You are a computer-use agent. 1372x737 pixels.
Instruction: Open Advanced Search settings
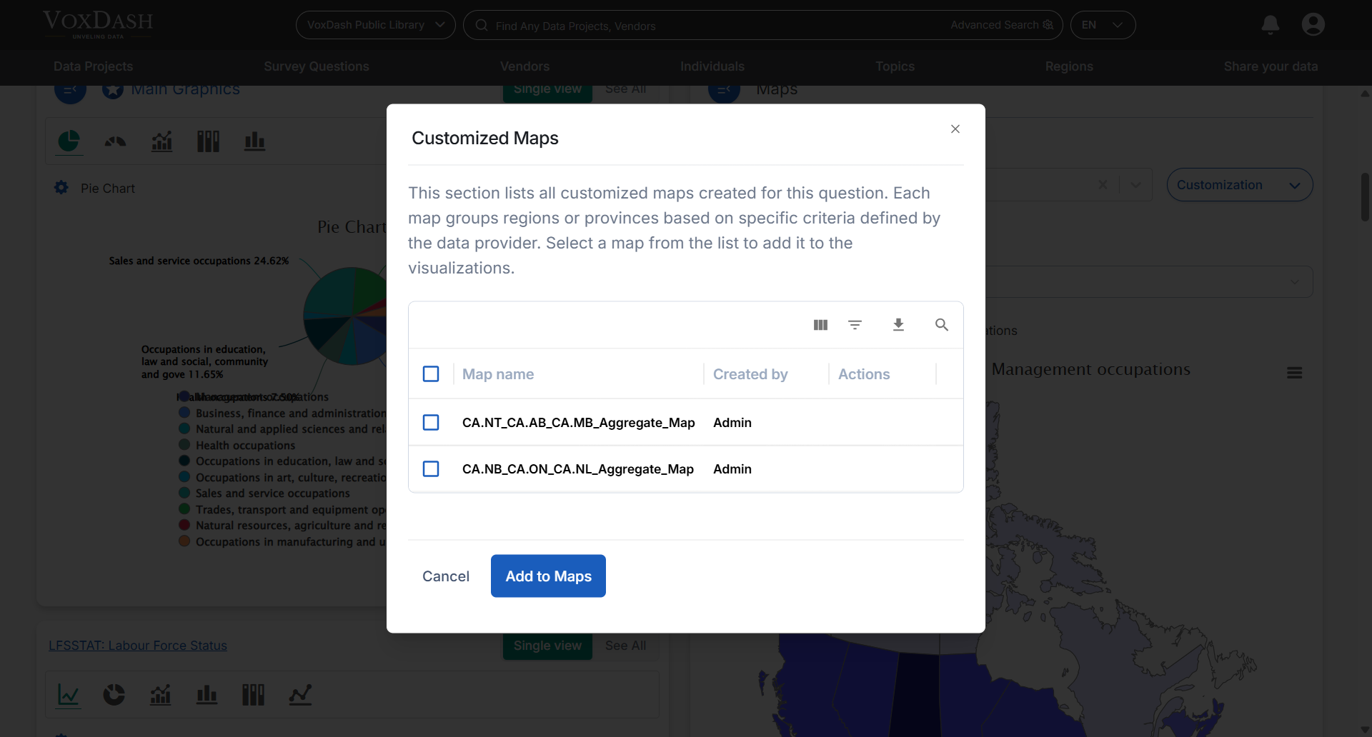tap(1002, 25)
